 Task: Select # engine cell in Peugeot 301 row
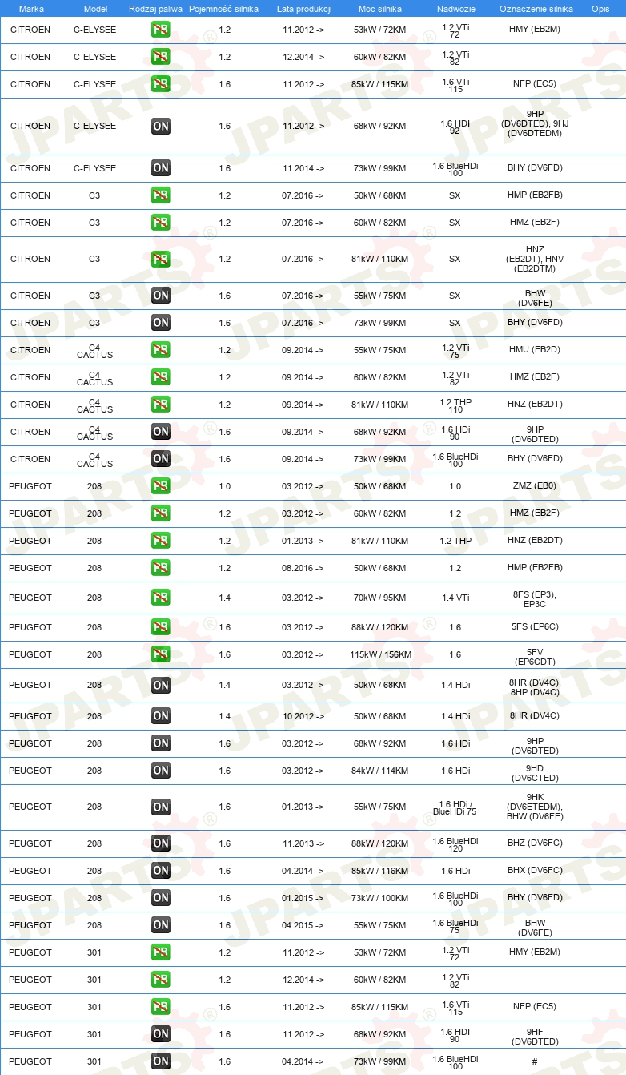535,1061
